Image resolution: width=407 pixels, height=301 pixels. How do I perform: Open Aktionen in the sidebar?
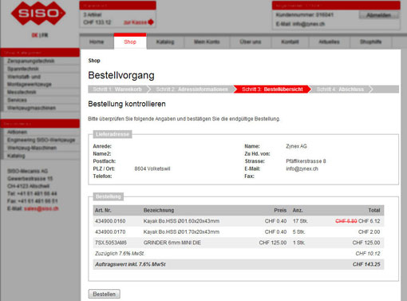pos(17,133)
